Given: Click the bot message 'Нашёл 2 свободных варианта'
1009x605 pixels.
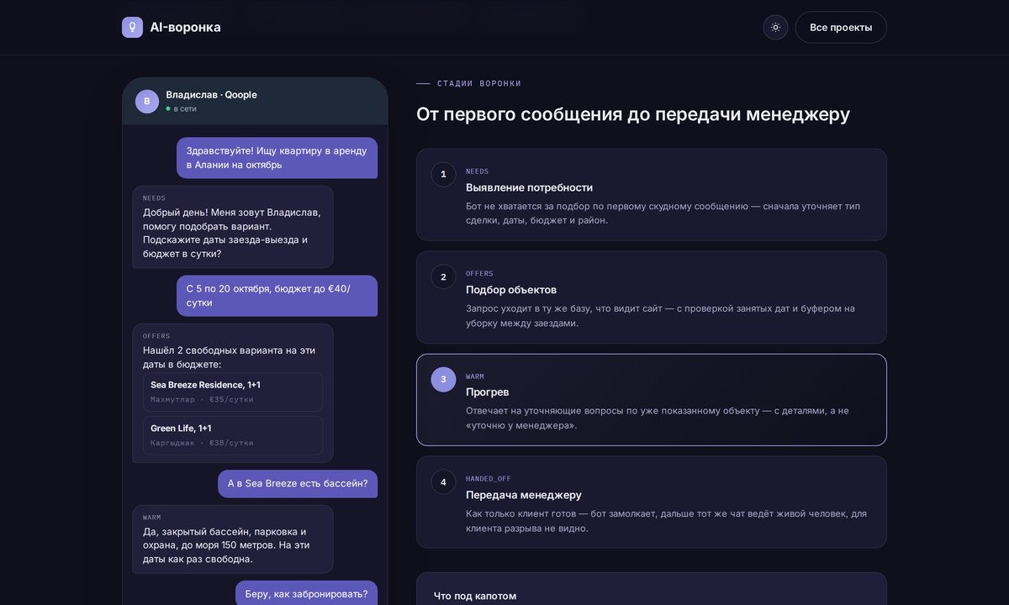Looking at the screenshot, I should (x=233, y=393).
